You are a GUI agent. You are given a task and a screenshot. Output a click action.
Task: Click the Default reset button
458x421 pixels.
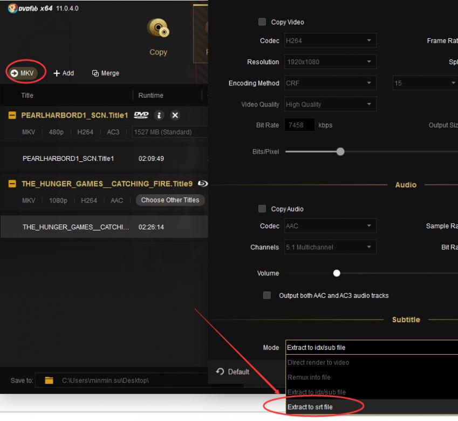(x=233, y=372)
